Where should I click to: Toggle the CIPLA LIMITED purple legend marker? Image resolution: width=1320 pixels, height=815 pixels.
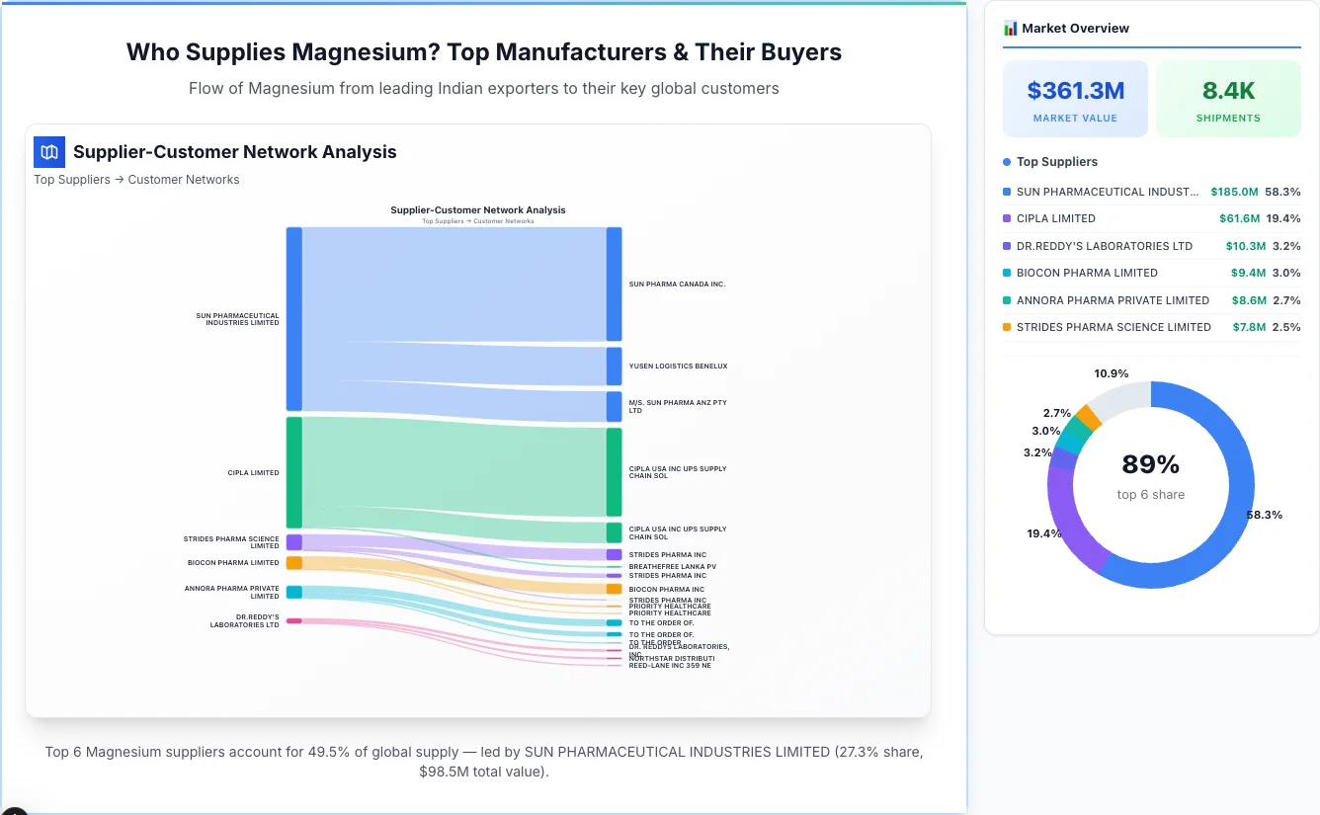[x=1007, y=218]
